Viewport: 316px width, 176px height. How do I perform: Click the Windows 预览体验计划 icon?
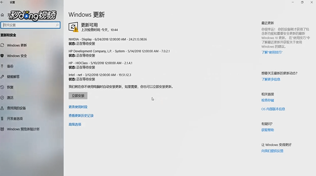(x=2, y=129)
